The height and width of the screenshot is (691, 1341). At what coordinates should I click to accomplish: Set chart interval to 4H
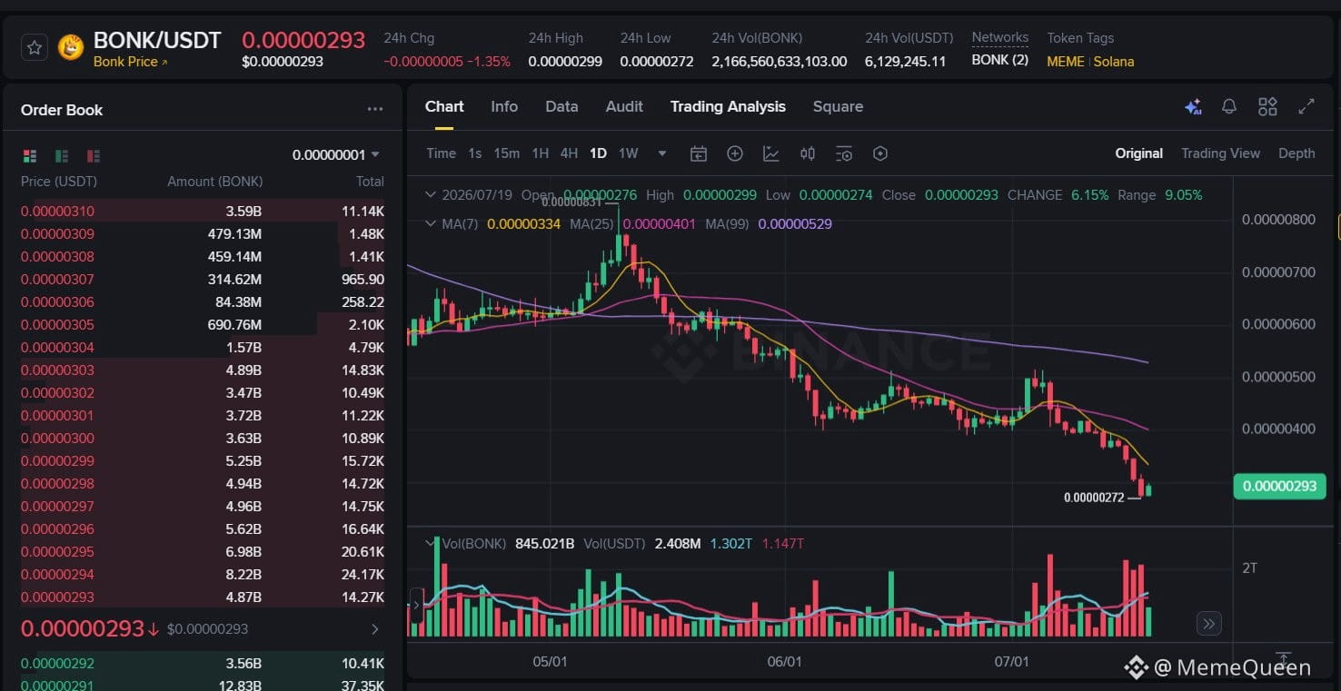(569, 153)
